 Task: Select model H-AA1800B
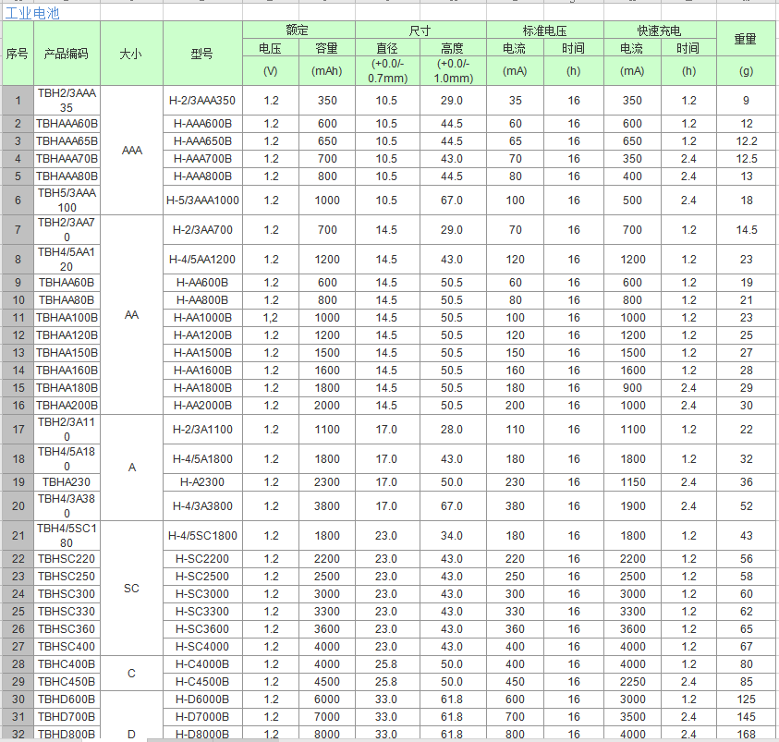pyautogui.click(x=202, y=388)
